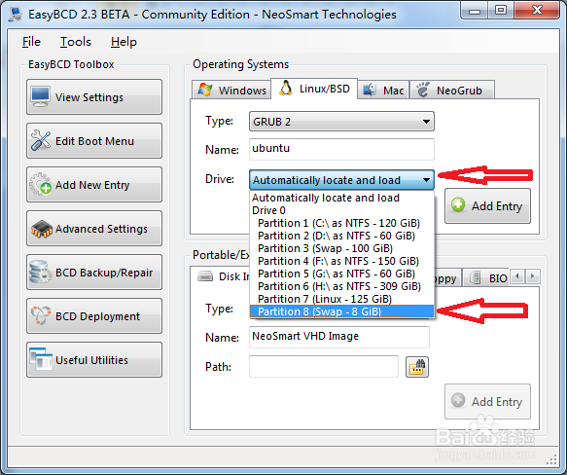Open BCD Deployment
Screen dimensions: 567x475
pos(94,316)
